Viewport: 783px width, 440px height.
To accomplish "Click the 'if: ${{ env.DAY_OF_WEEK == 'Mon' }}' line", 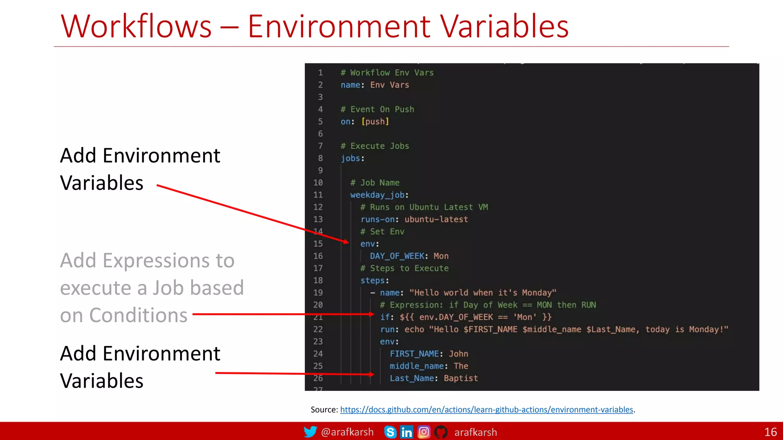I will (466, 317).
